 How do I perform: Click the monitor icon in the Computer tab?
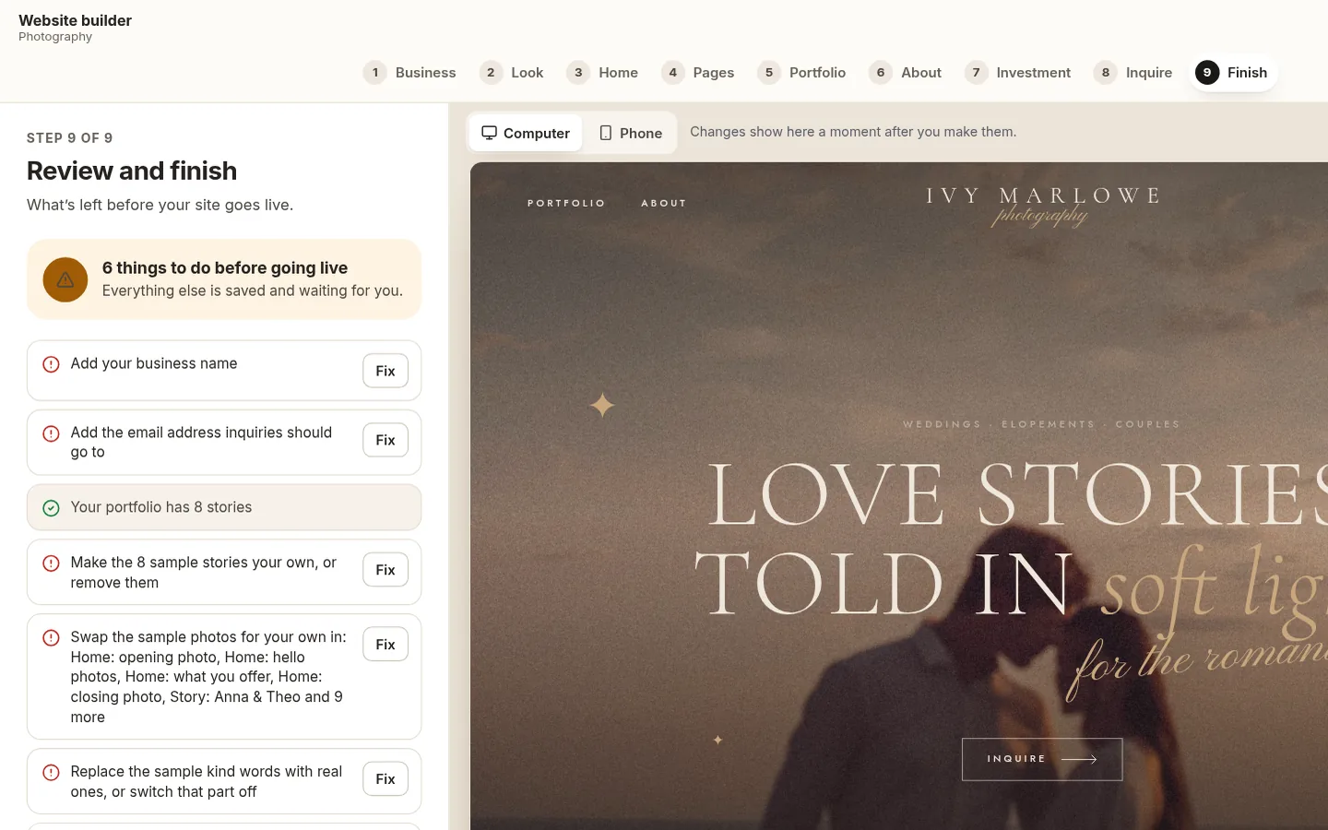(x=490, y=133)
